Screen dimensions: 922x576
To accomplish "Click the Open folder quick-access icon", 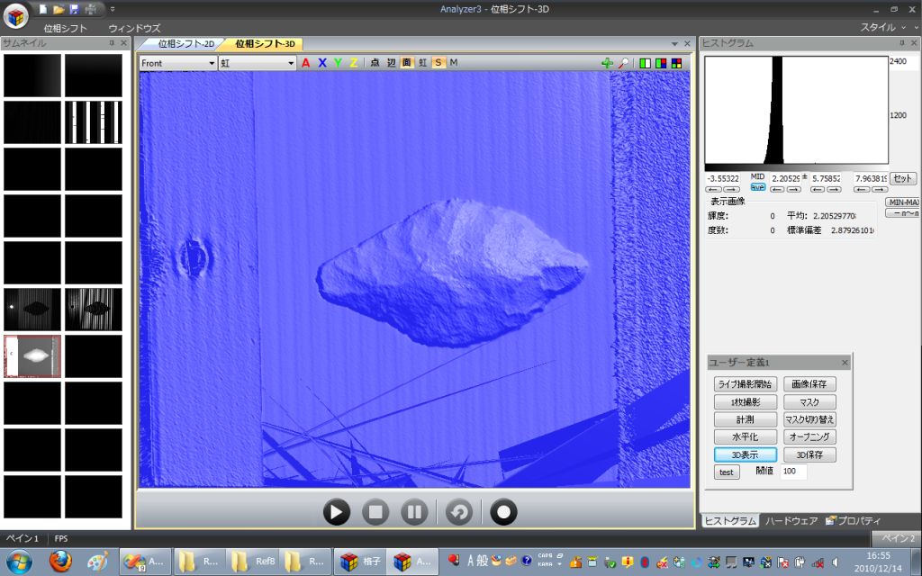I will (x=59, y=9).
